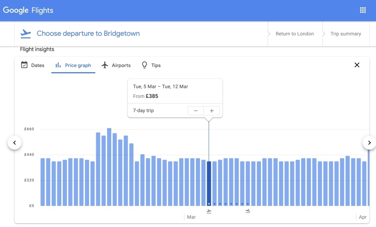This screenshot has width=376, height=227.
Task: Increase trip length with plus button
Action: coord(212,111)
